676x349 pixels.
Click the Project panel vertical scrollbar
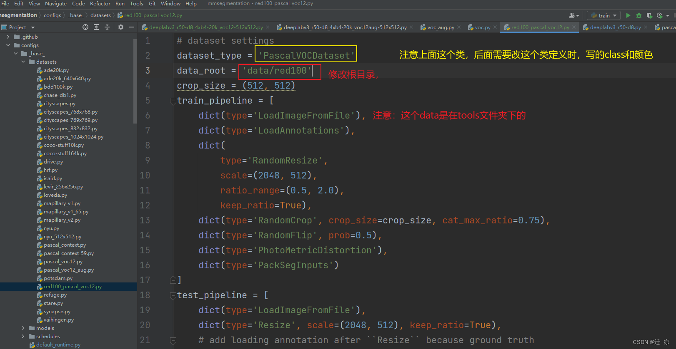coord(135,81)
